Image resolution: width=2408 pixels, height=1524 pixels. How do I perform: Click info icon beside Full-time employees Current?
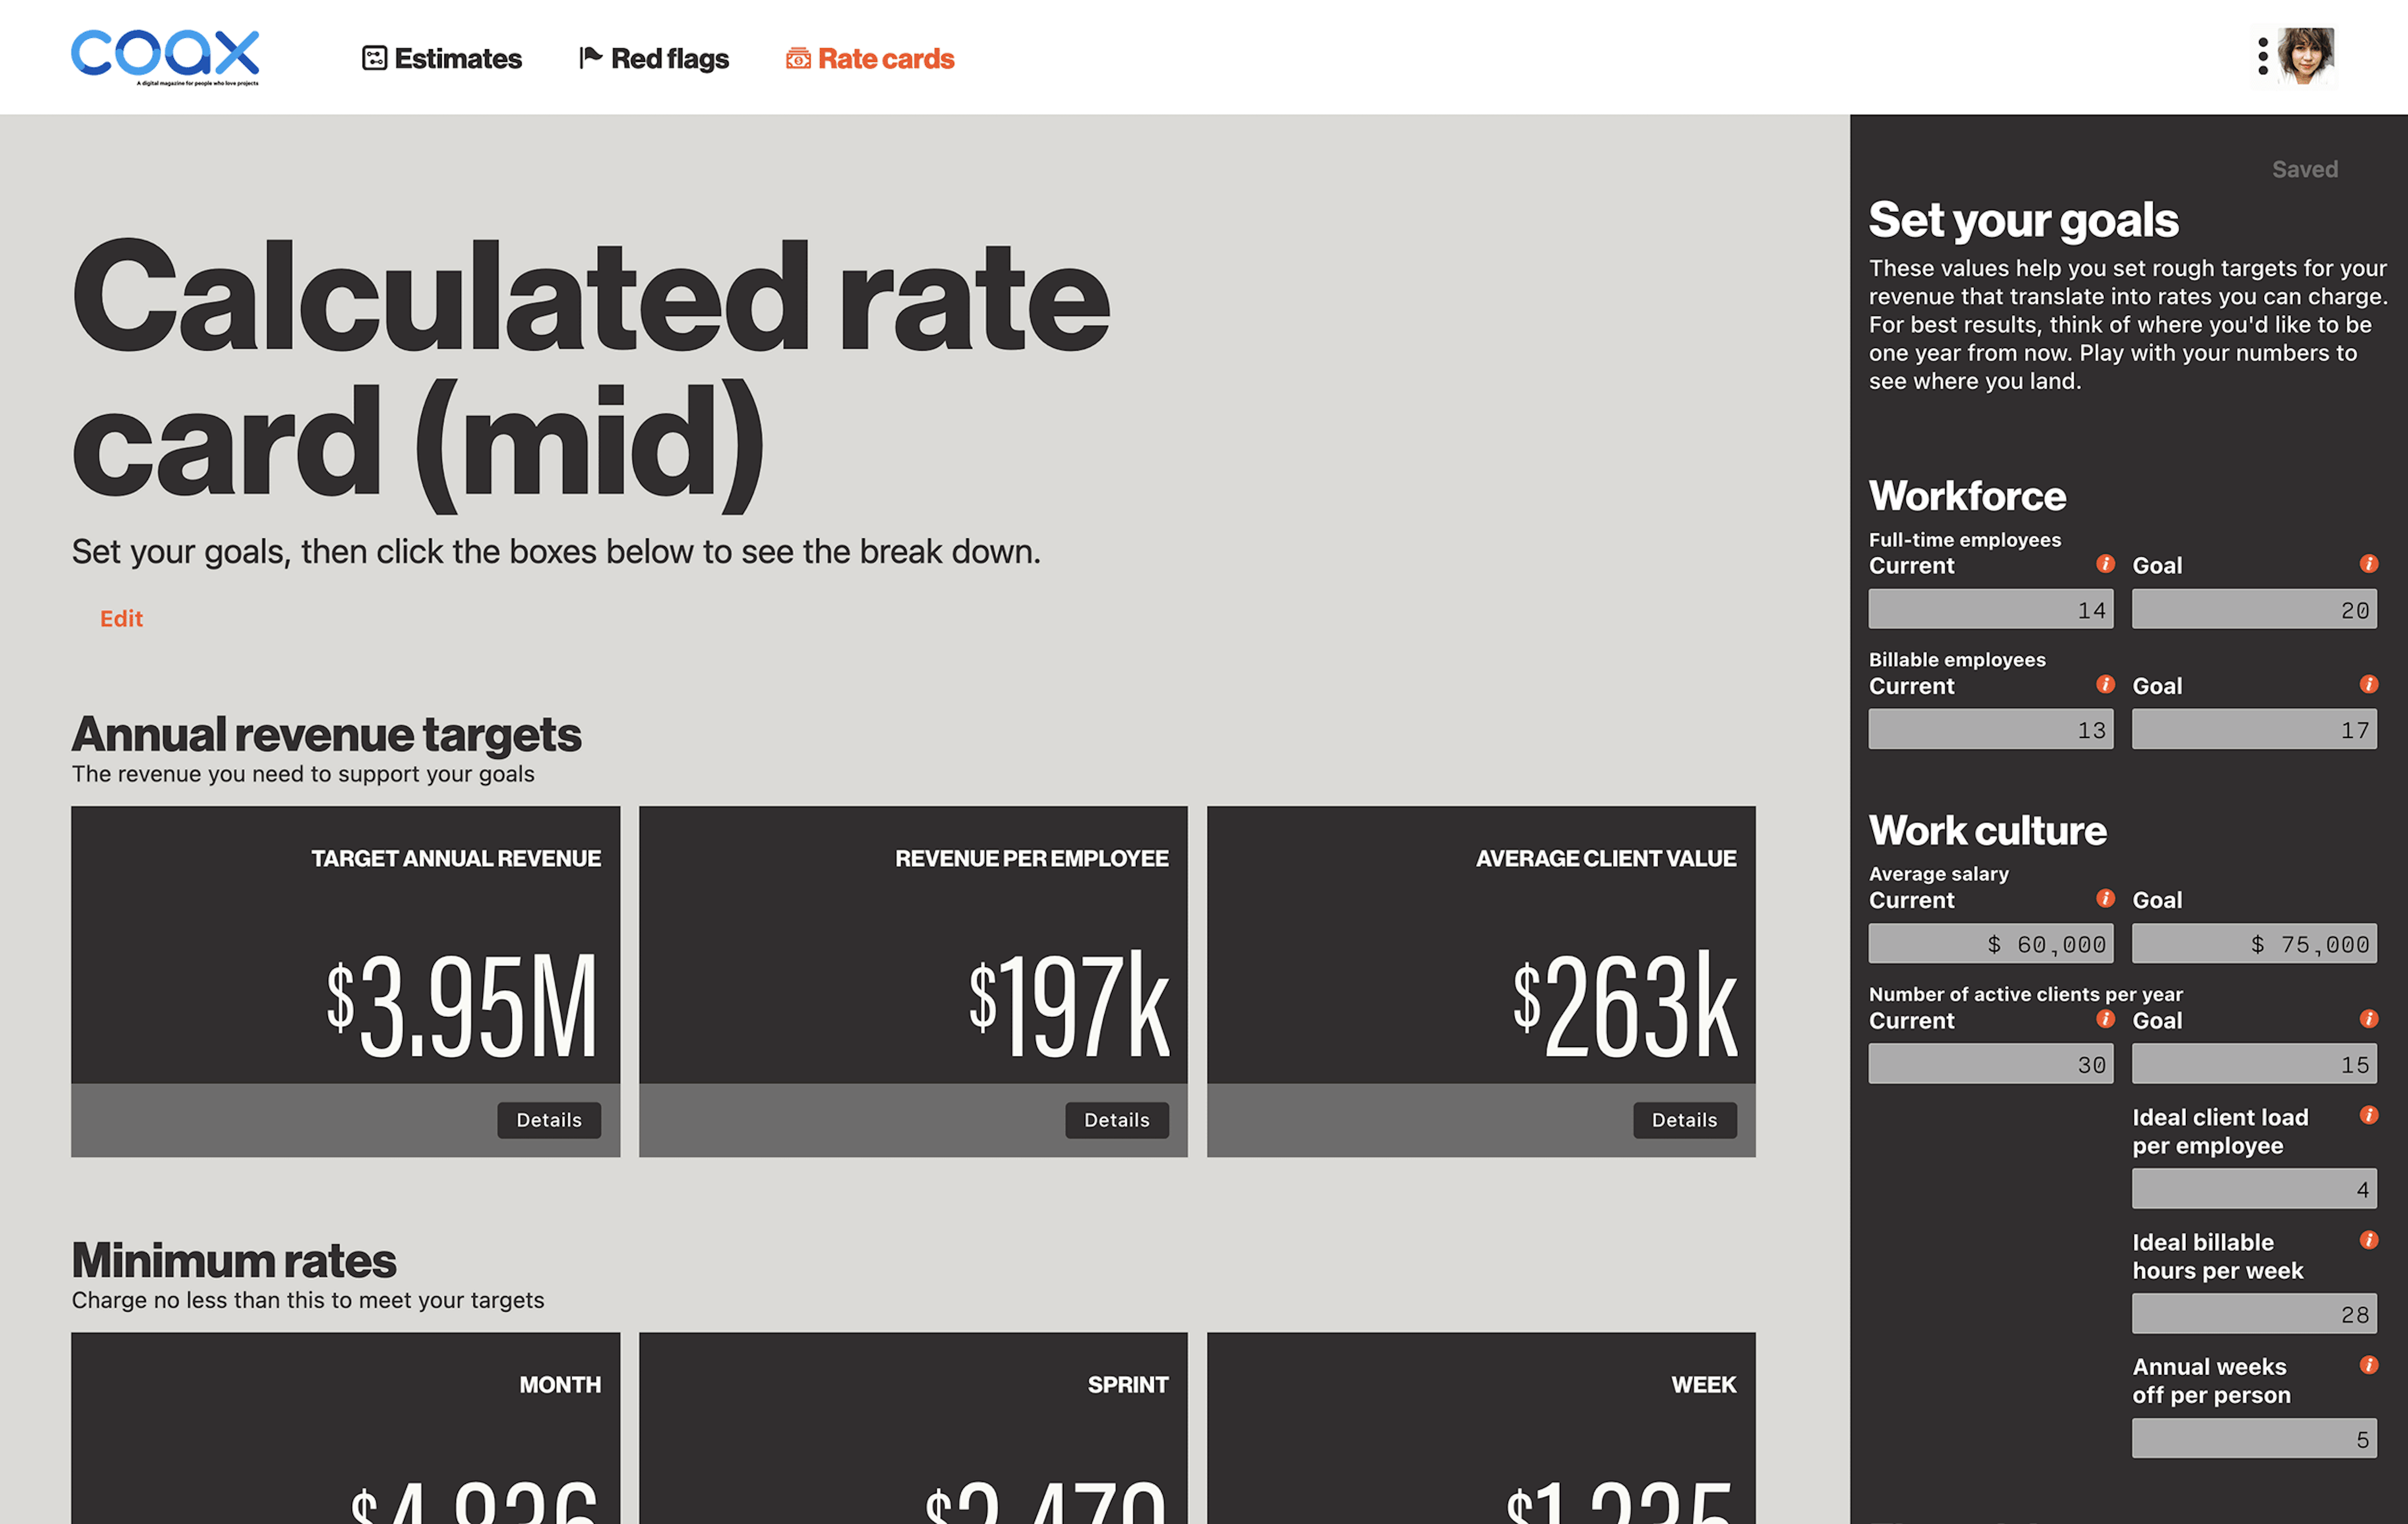2105,564
